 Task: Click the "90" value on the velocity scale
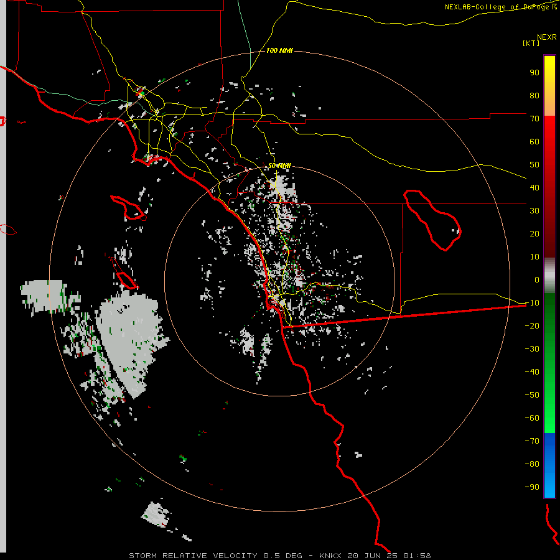(x=534, y=73)
